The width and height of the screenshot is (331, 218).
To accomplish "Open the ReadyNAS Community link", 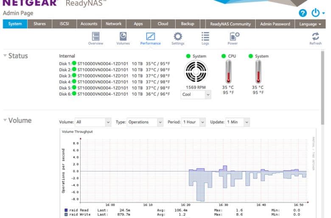I will (x=230, y=24).
